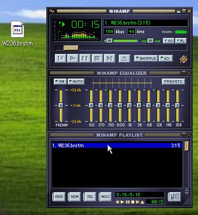The height and width of the screenshot is (215, 198).
Task: Click the mini Stop button in playlist
Action: [133, 202]
